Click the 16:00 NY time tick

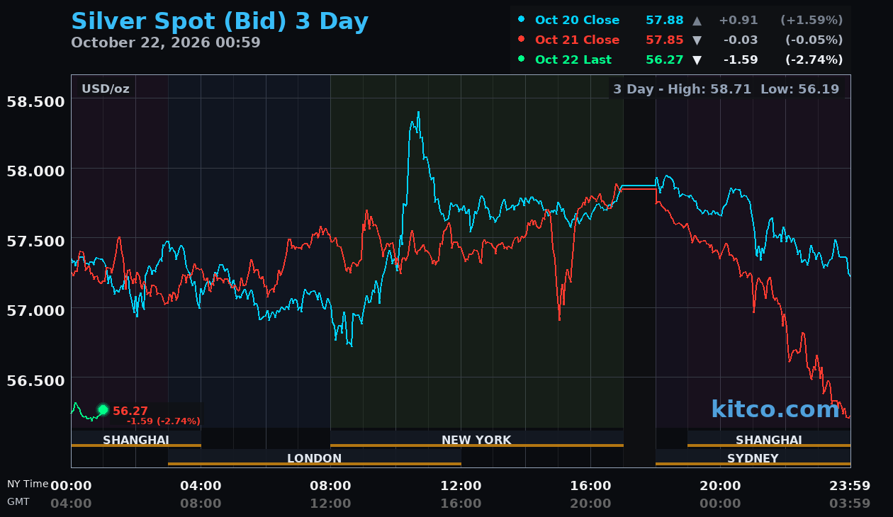click(590, 486)
